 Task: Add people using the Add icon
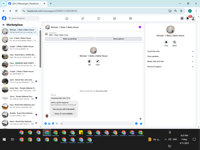click(x=89, y=61)
